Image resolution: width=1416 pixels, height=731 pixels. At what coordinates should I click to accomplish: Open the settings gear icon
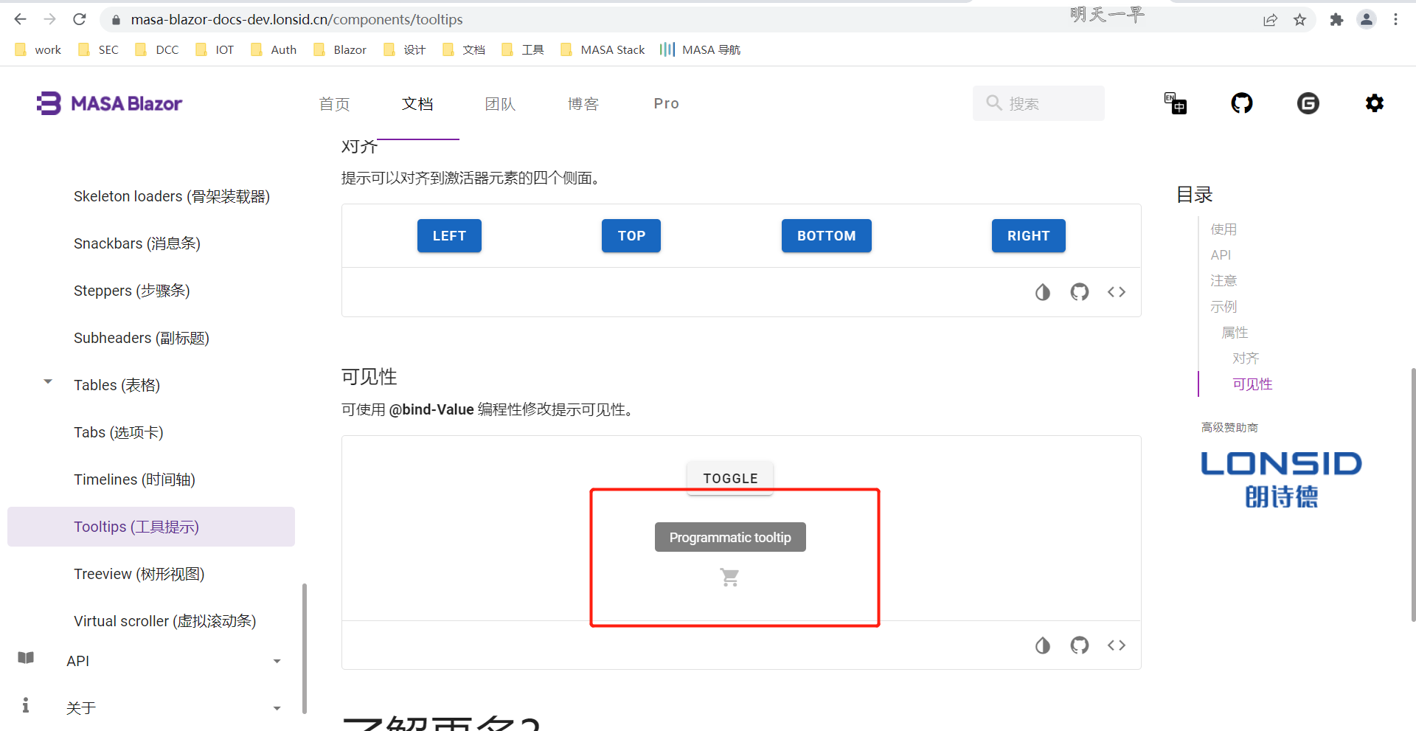[x=1375, y=103]
